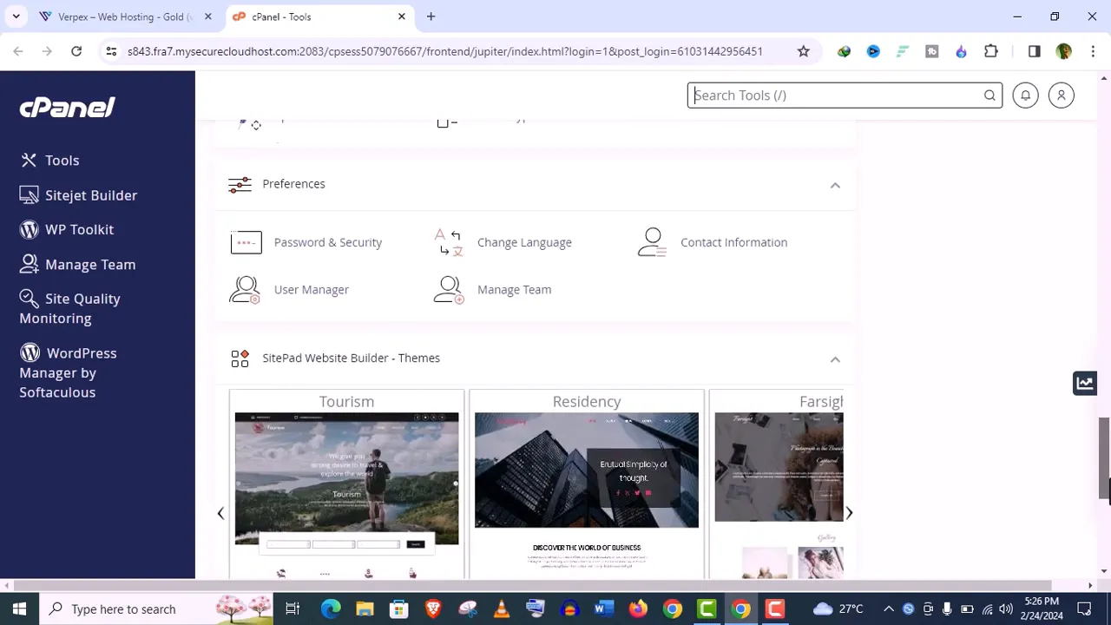Click the statistics chart side button
The height and width of the screenshot is (625, 1111).
[x=1085, y=383]
